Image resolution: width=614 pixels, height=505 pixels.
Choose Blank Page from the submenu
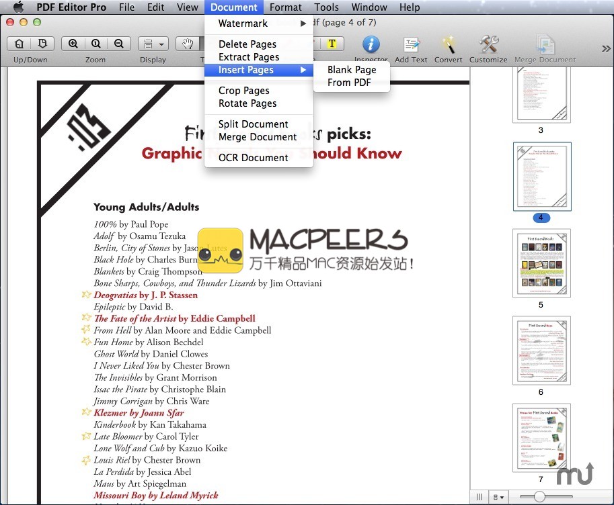pos(352,70)
